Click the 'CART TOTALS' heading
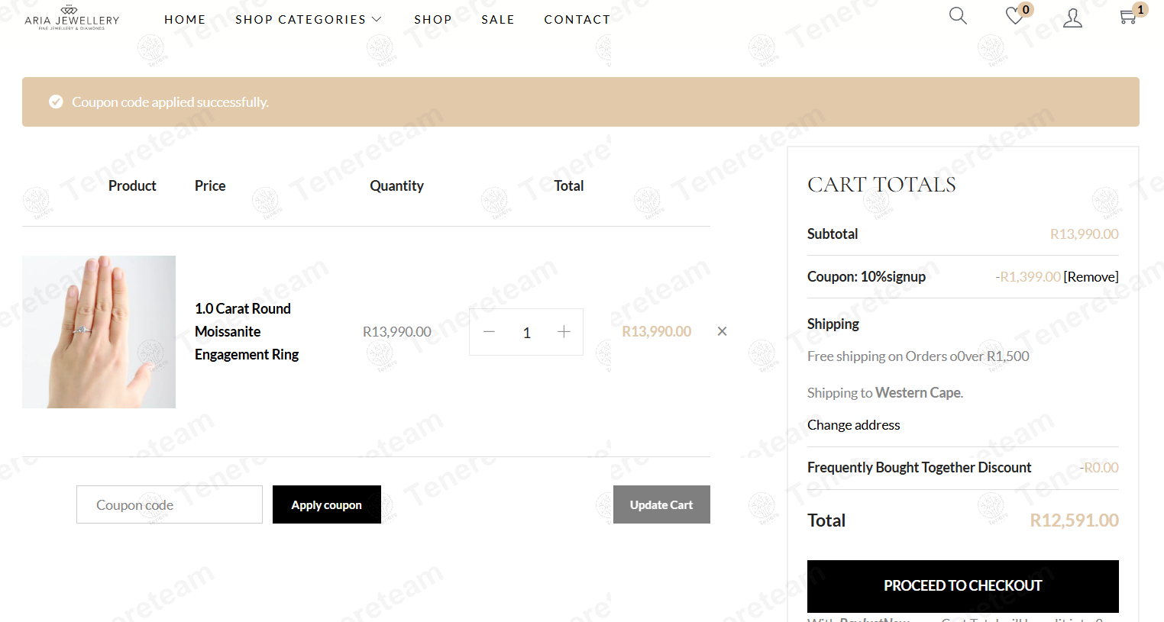 (x=881, y=185)
